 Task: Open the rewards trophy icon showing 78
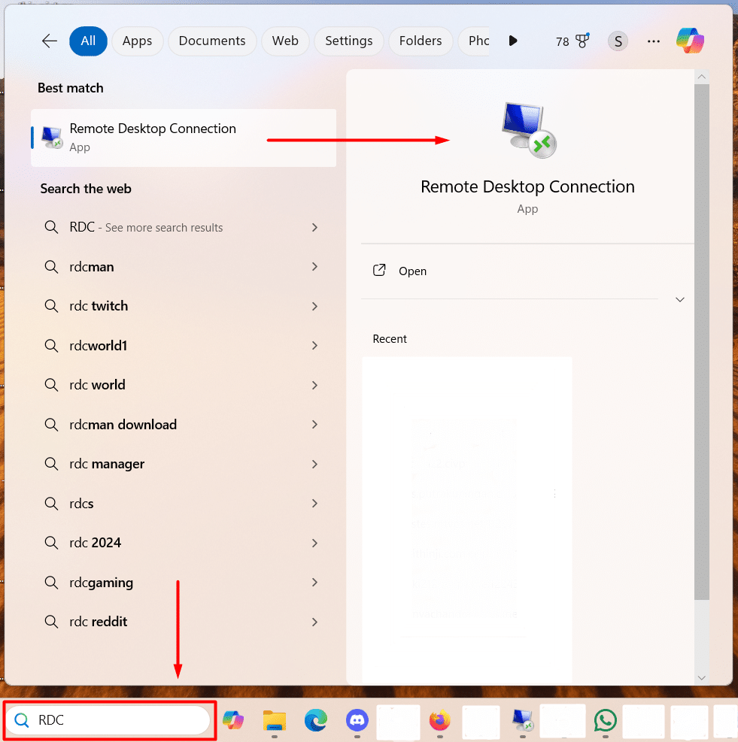pos(572,41)
